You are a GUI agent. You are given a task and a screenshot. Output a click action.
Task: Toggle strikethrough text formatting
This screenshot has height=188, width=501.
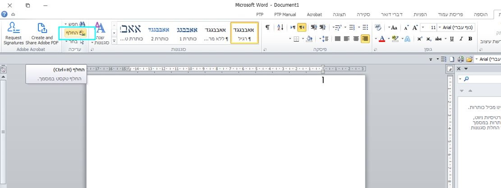point(438,39)
